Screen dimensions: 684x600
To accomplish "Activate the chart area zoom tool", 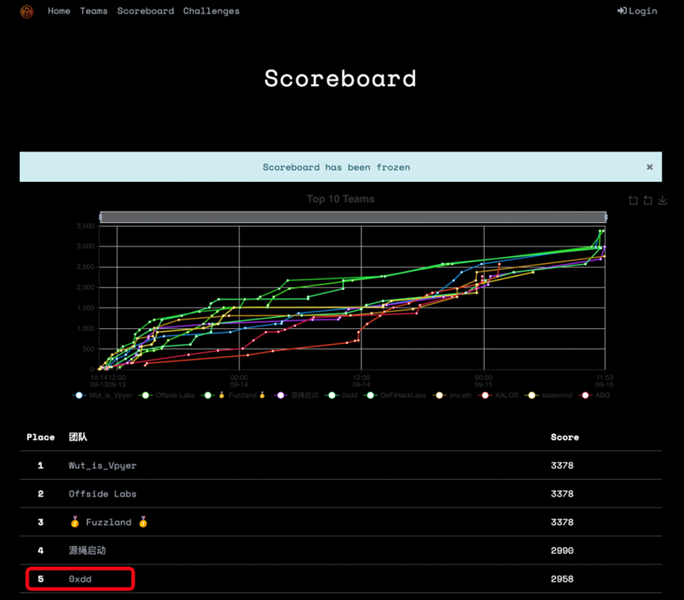I will pos(633,201).
